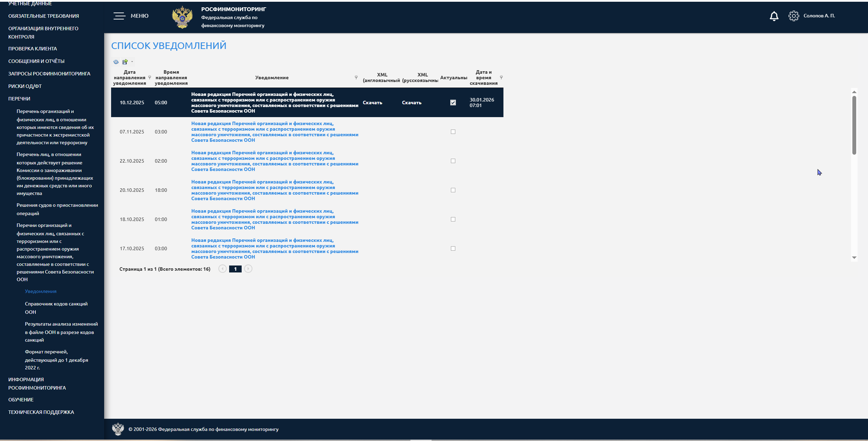The height and width of the screenshot is (441, 868).
Task: Open the notifications bell
Action: point(774,16)
